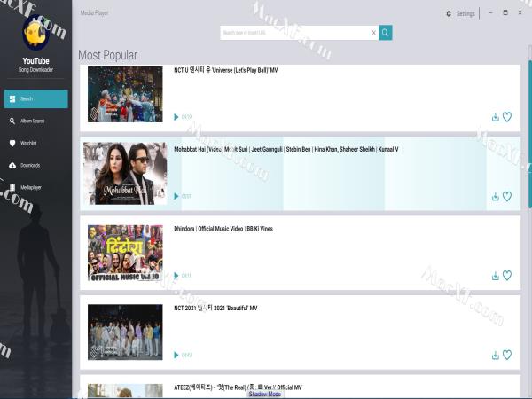
Task: Click the search text field
Action: click(x=294, y=33)
